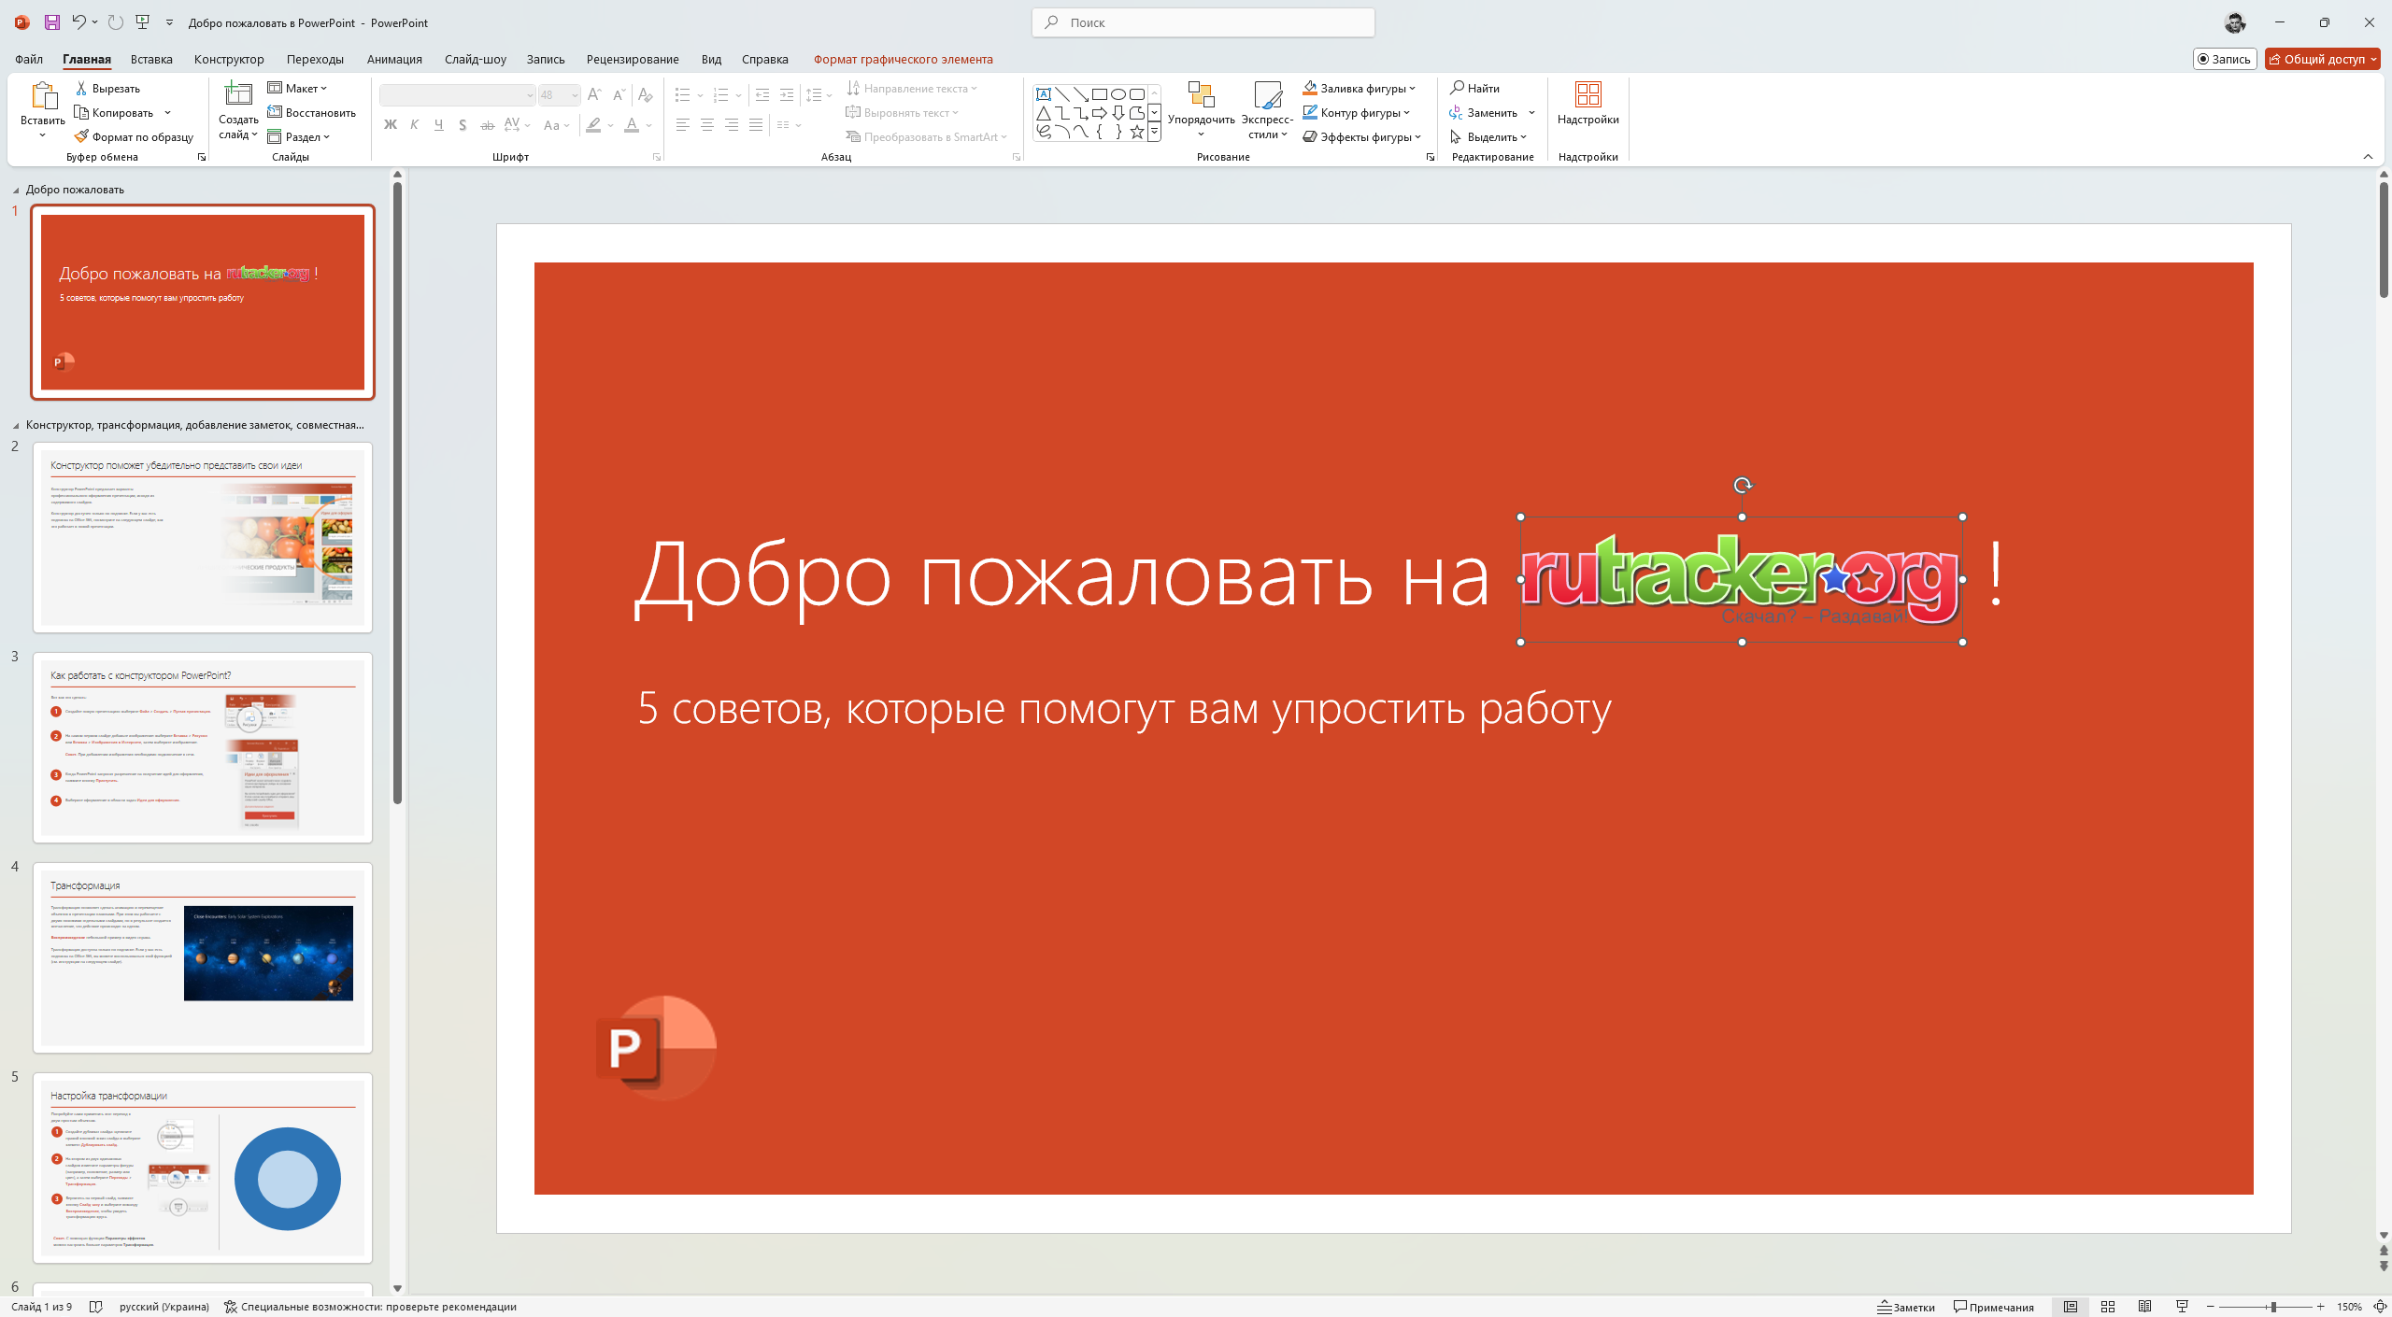Toggle Bold (Ж) formatting

(x=391, y=125)
